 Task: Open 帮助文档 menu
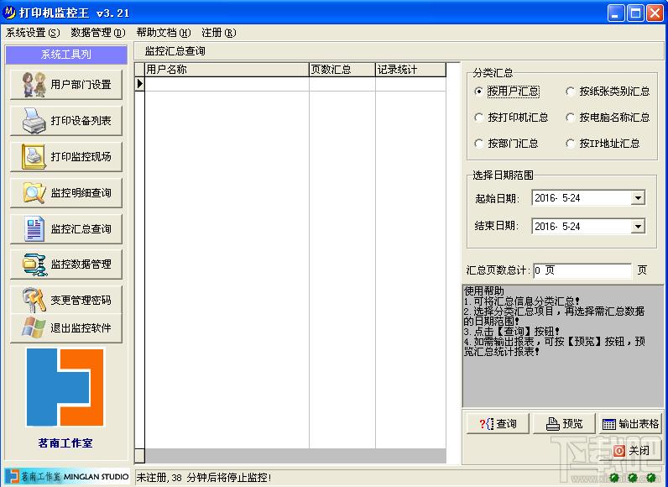(164, 33)
